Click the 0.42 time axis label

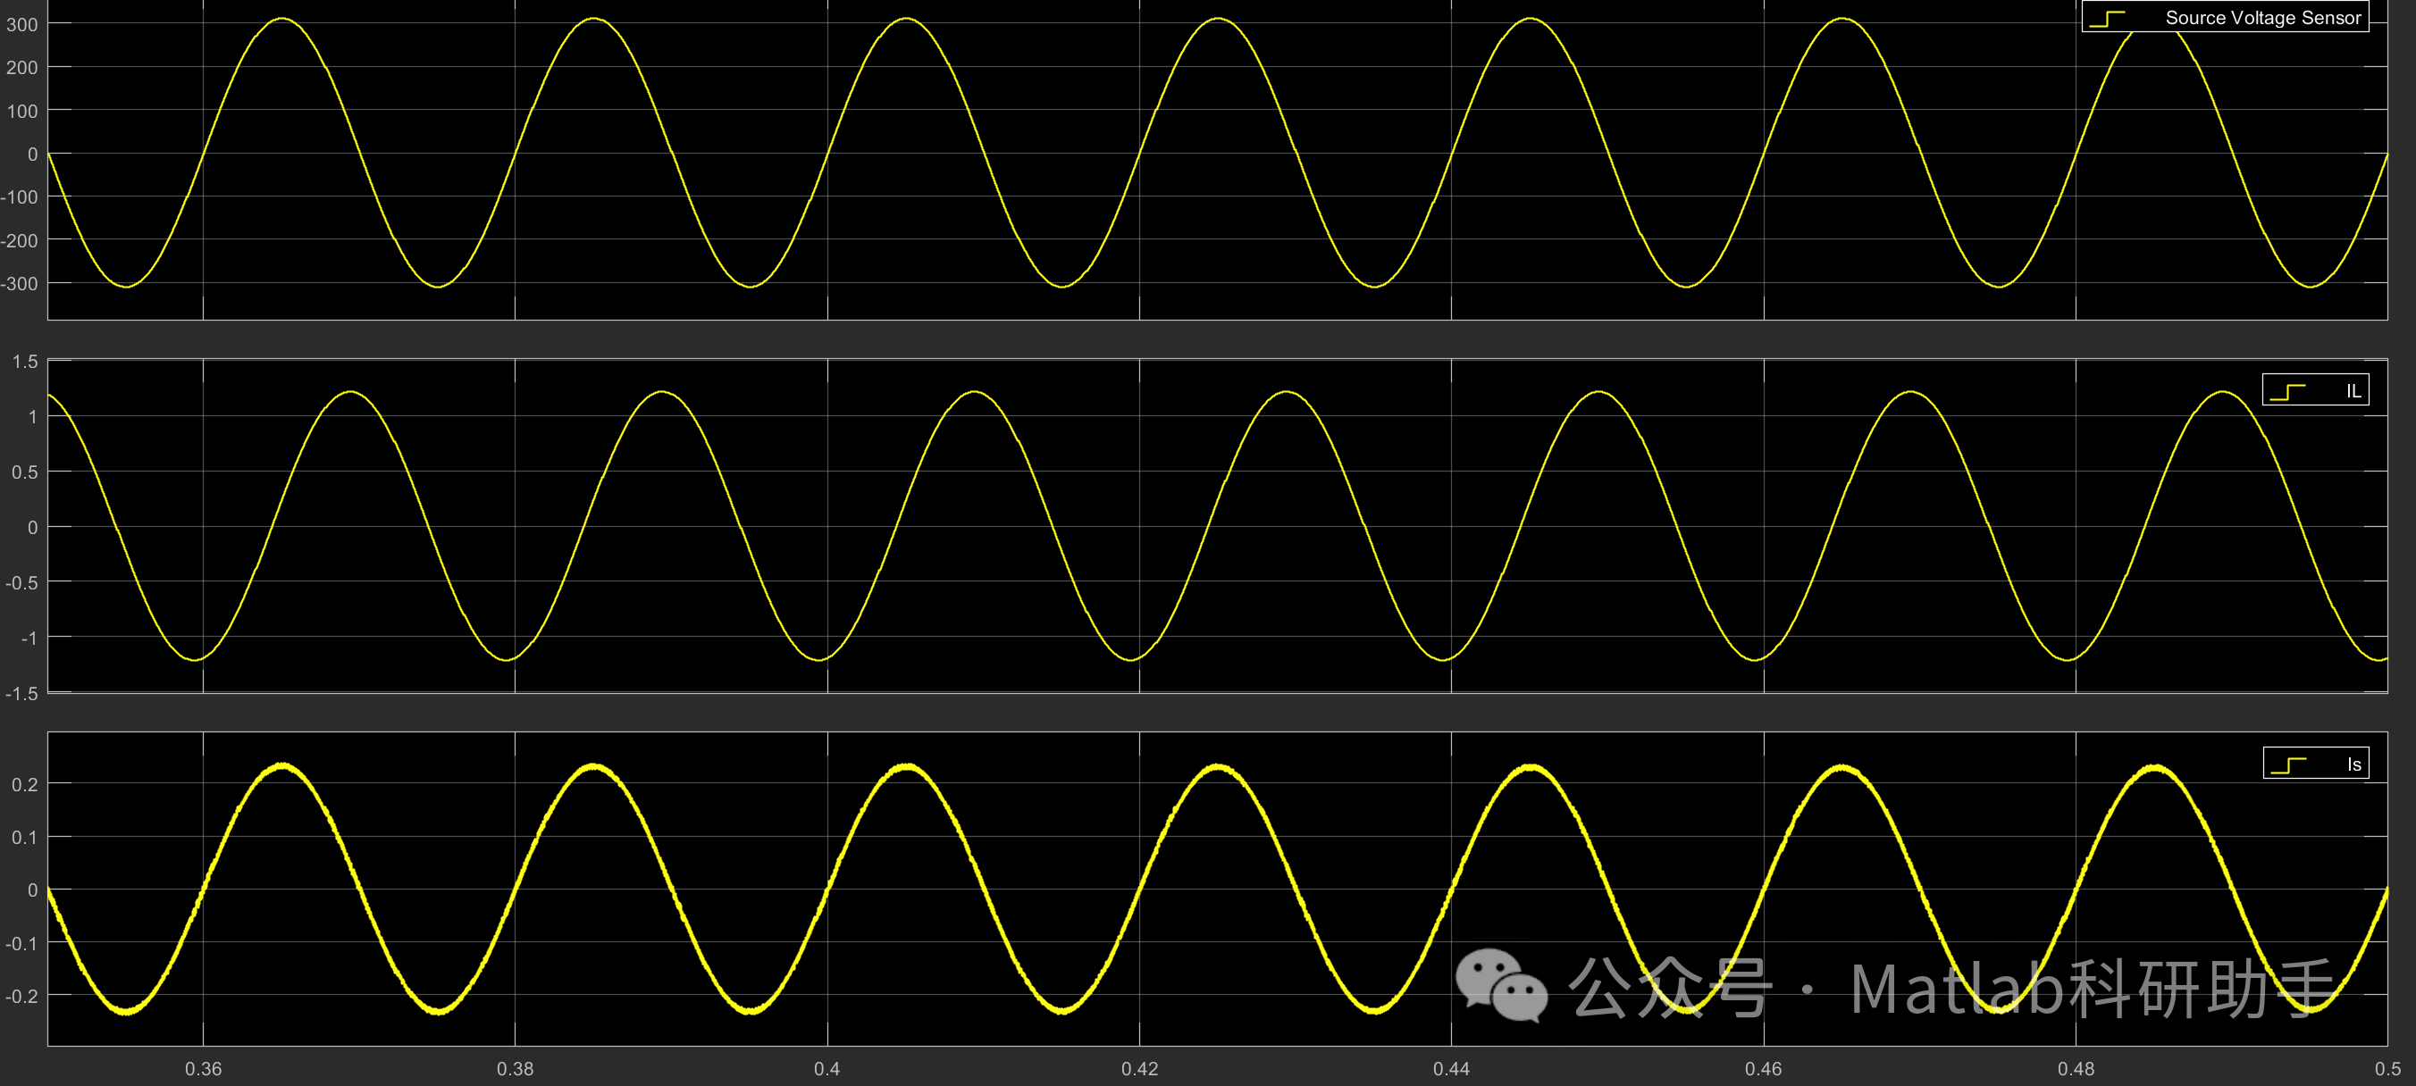1139,1069
